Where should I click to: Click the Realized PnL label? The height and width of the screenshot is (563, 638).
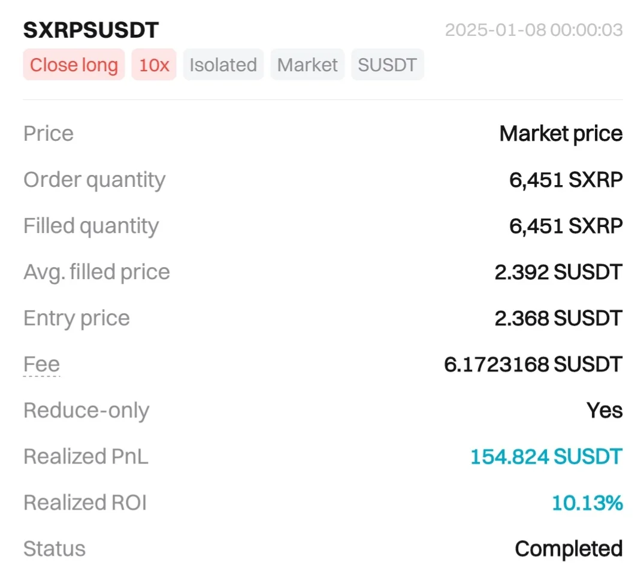86,456
